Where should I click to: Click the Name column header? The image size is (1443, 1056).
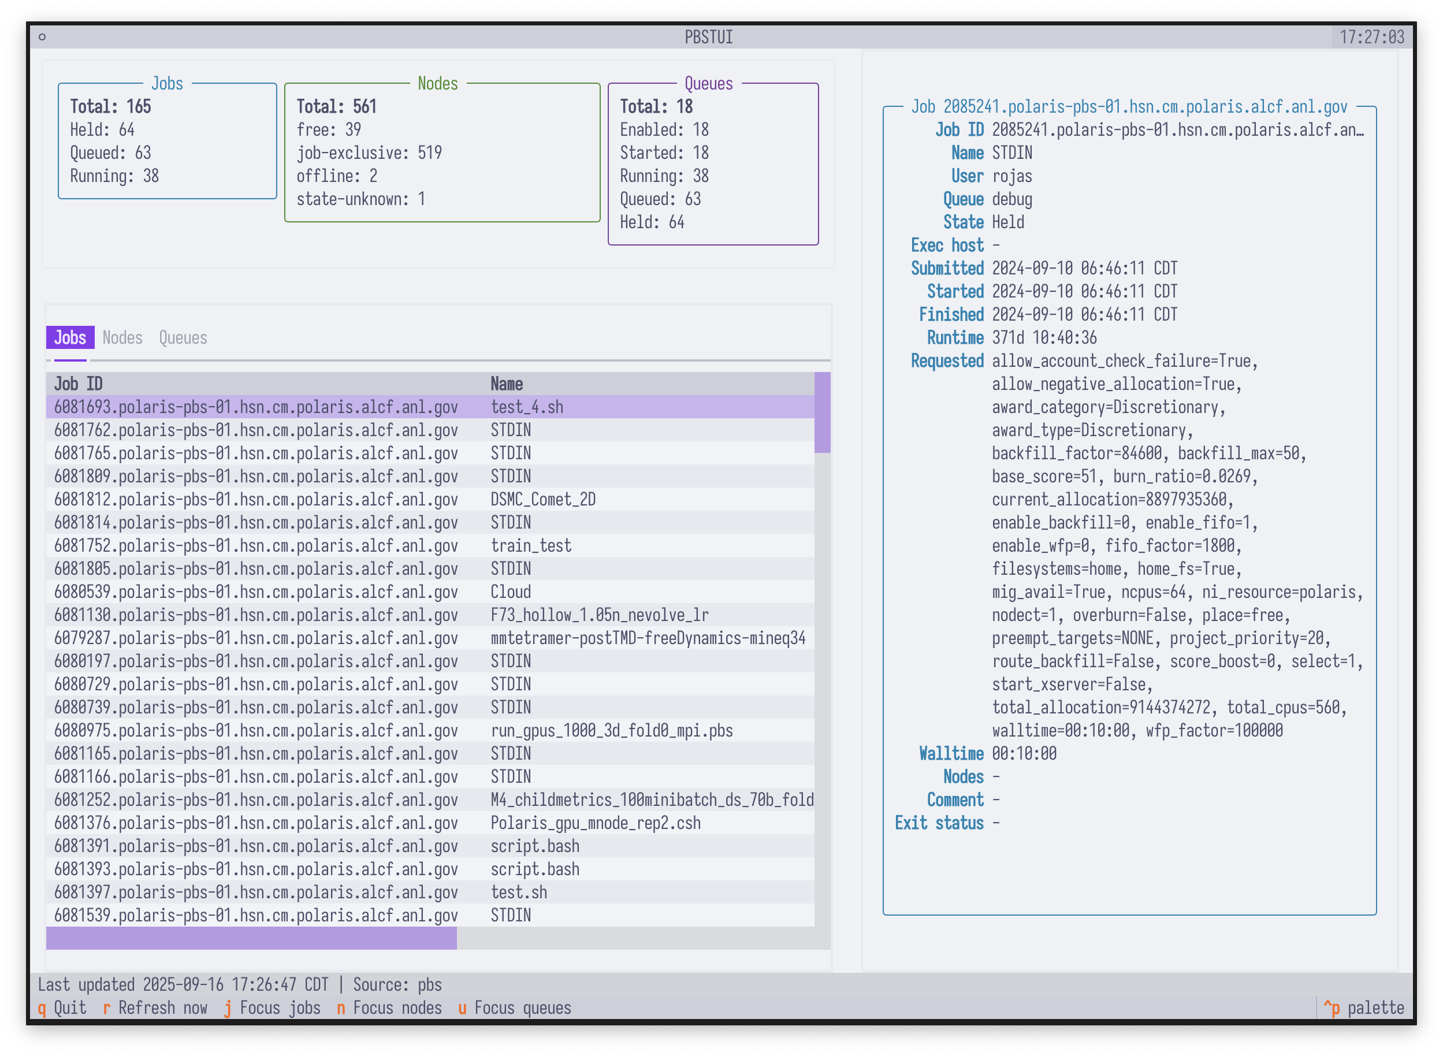click(x=507, y=384)
